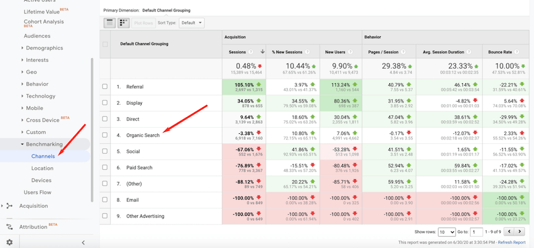534x248 pixels.
Task: Click the Social sessions -67.06% cell
Action: coord(244,151)
